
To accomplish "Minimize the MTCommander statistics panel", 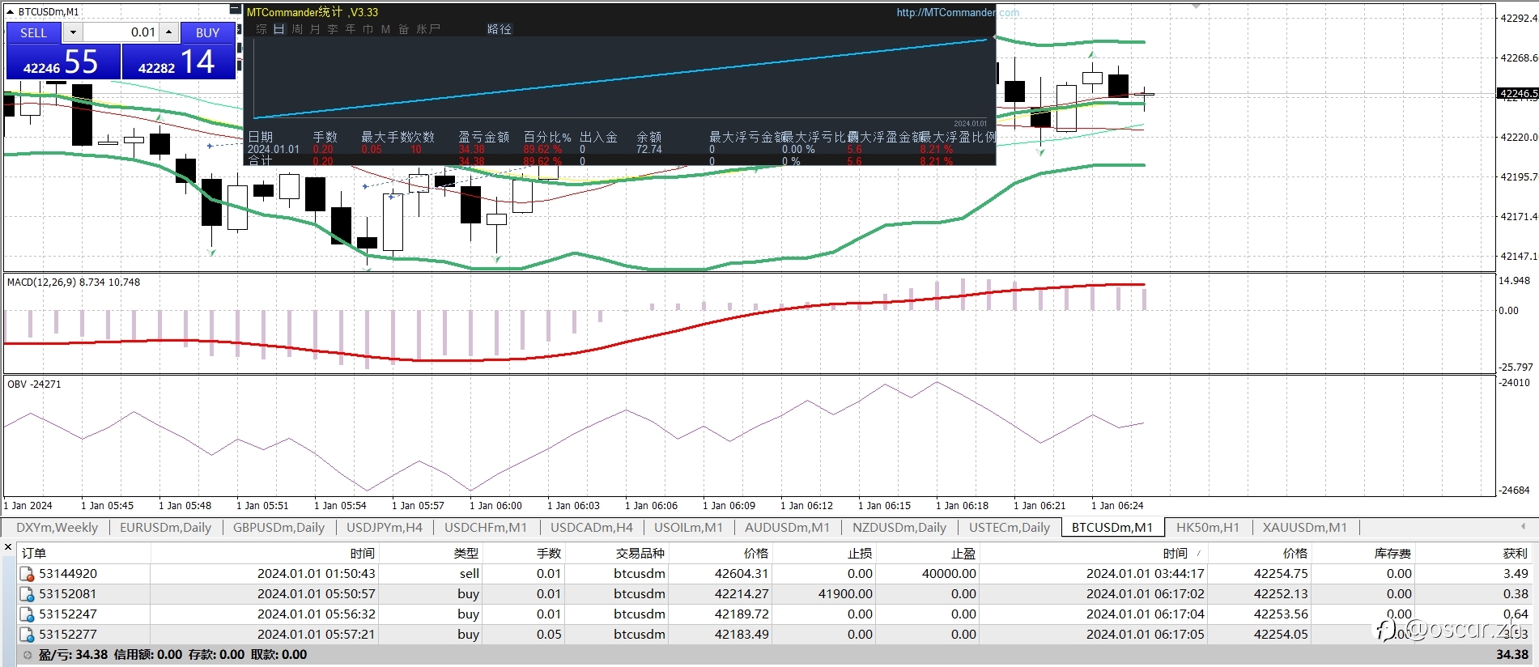I will click(x=235, y=10).
